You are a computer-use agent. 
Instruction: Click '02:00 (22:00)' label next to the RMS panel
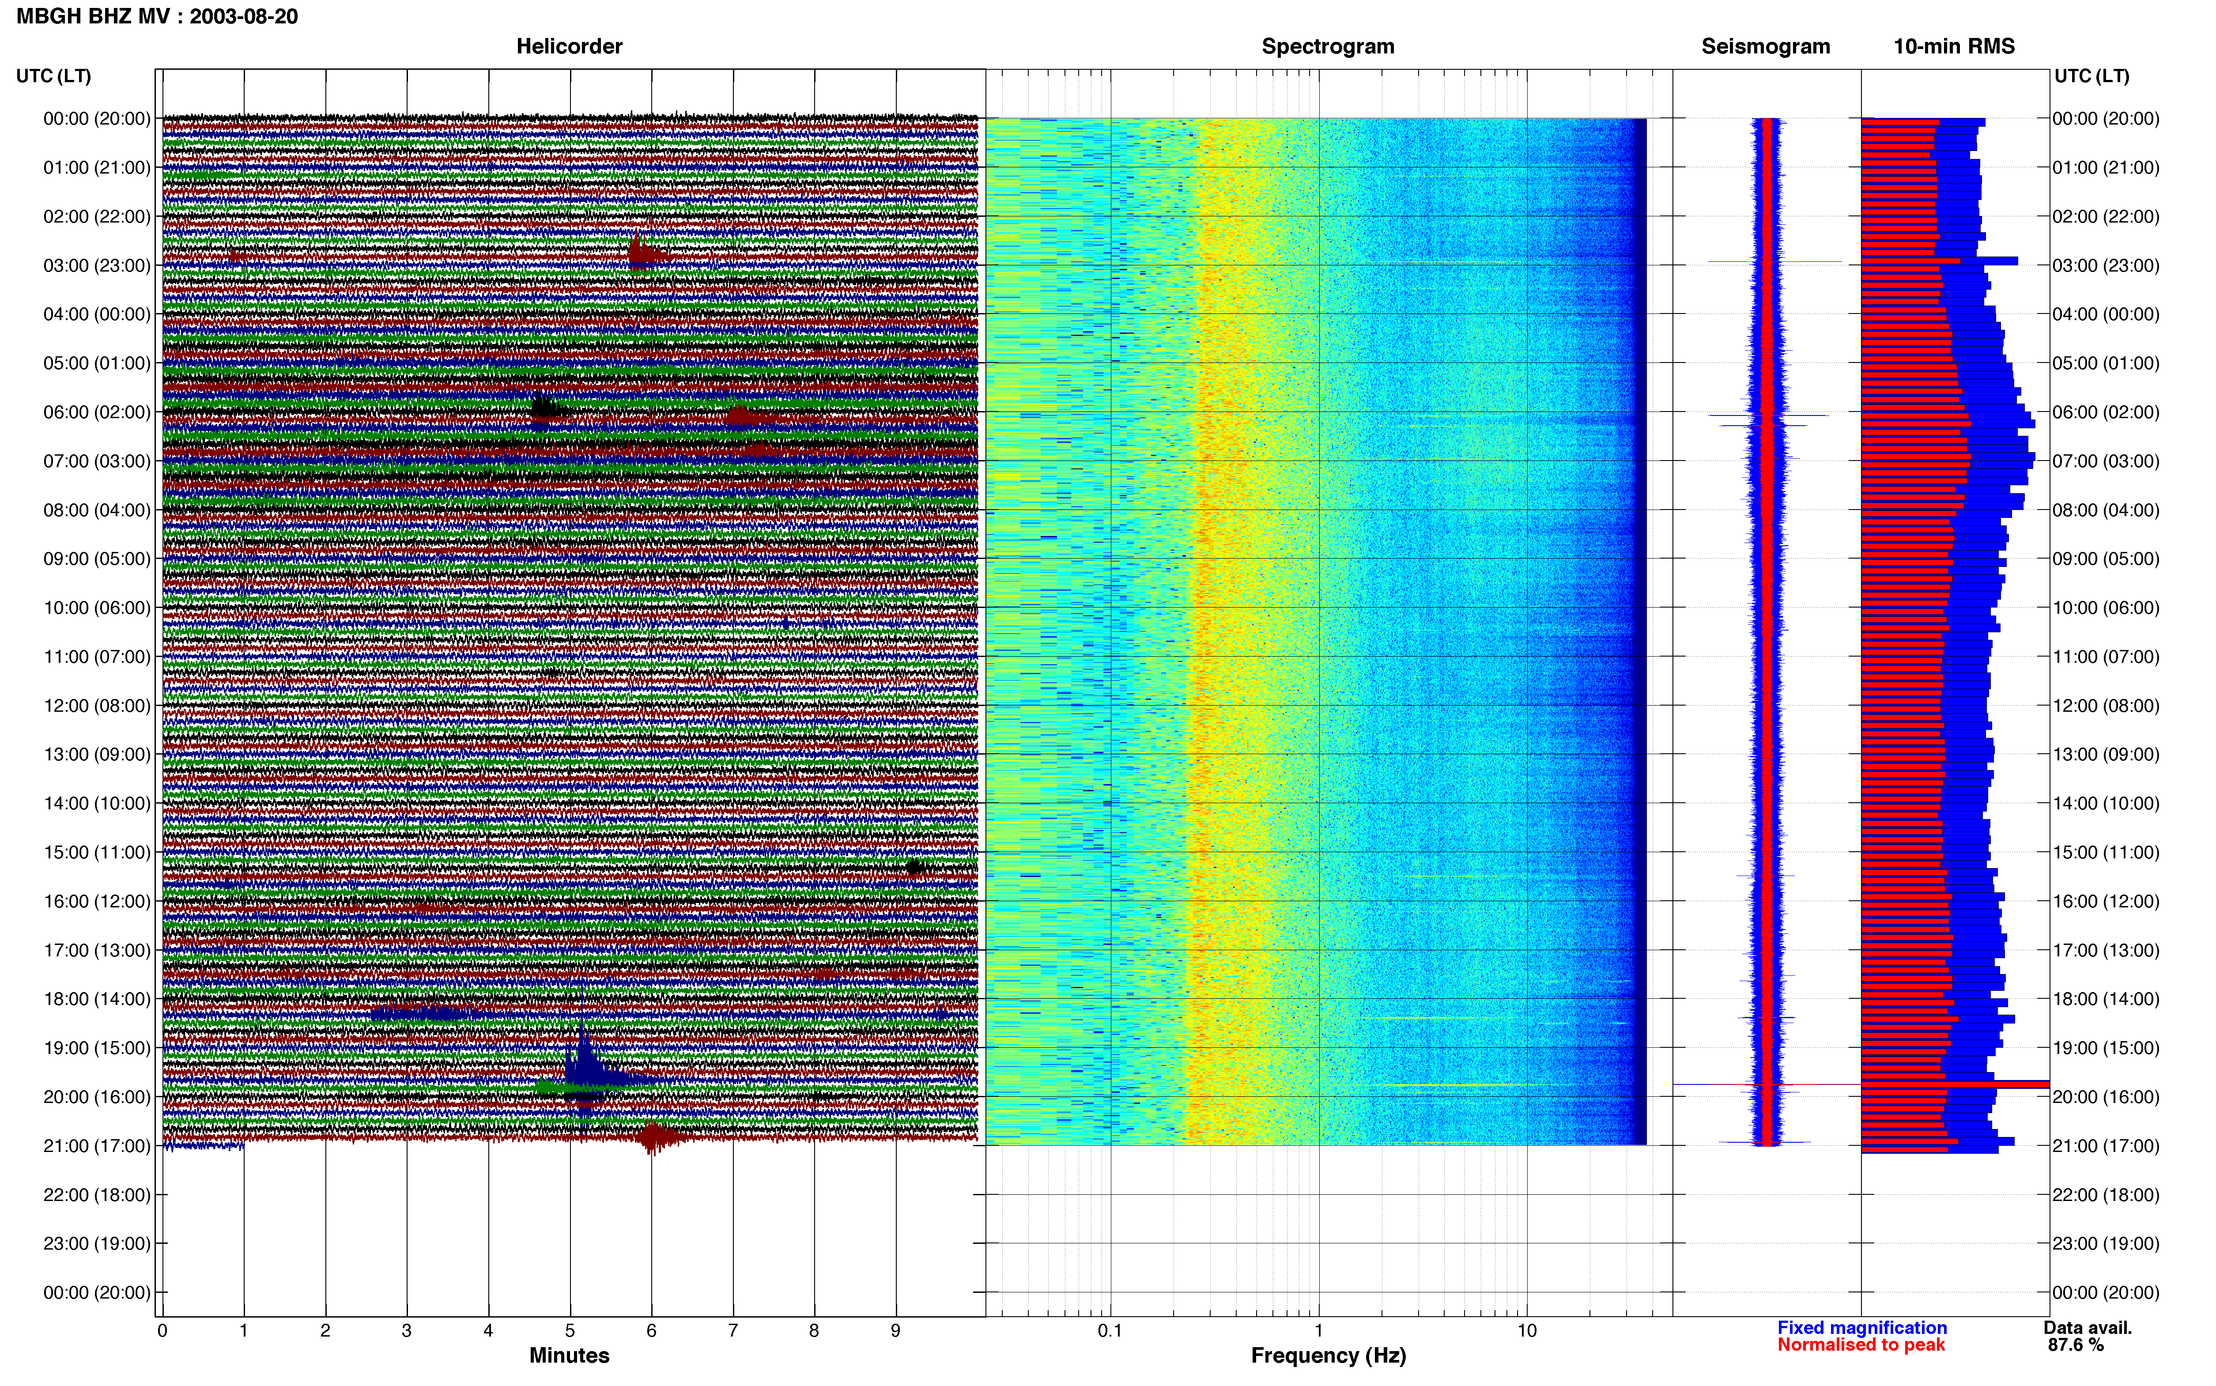click(x=2106, y=217)
